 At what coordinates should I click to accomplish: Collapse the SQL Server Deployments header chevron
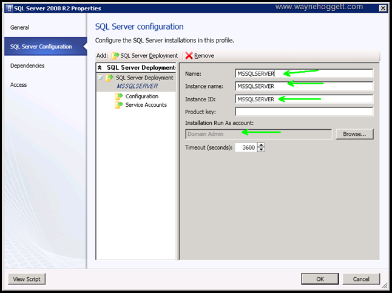coord(100,68)
